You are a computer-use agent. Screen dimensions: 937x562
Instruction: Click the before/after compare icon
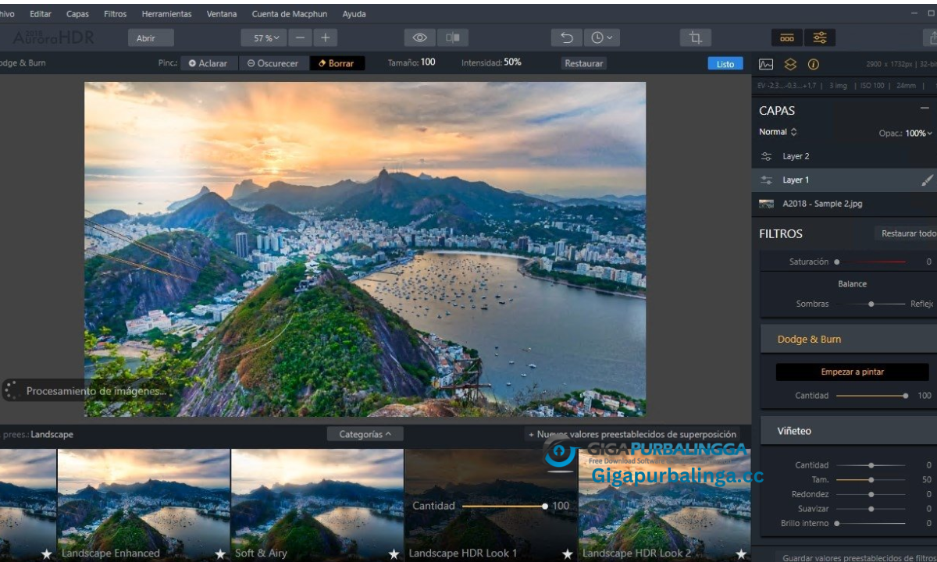(x=452, y=37)
